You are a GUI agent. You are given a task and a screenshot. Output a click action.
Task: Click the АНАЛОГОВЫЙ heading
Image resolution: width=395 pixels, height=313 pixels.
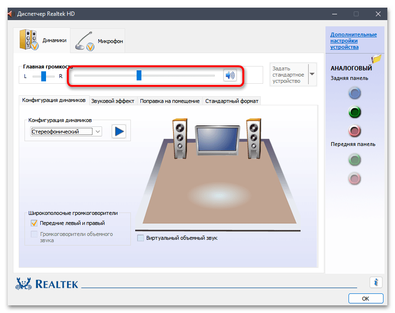click(x=351, y=68)
